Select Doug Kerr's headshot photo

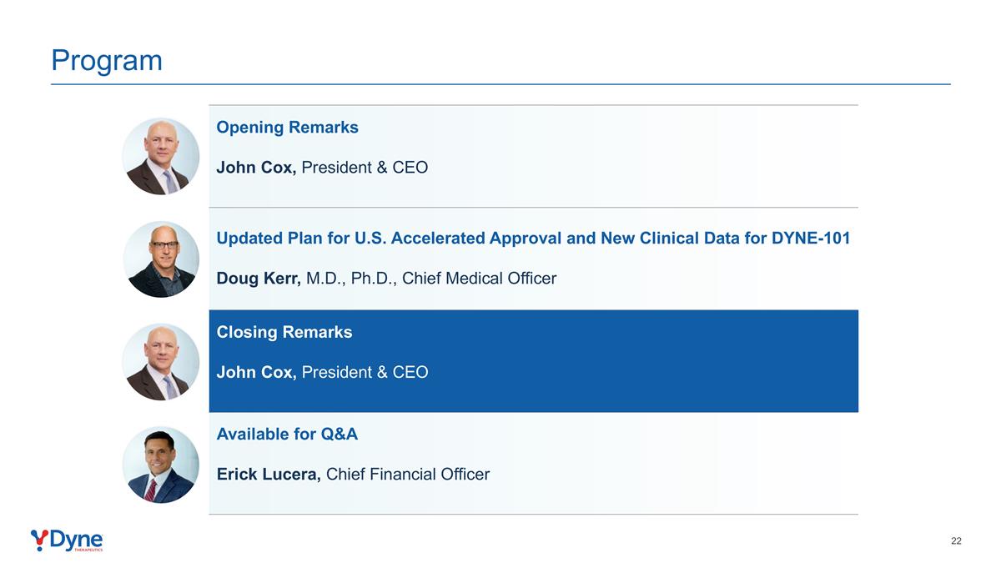pyautogui.click(x=160, y=259)
